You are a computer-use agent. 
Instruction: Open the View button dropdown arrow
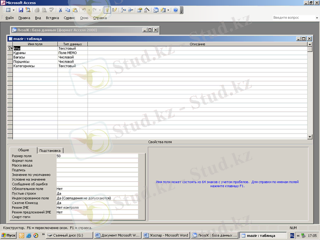click(14, 10)
